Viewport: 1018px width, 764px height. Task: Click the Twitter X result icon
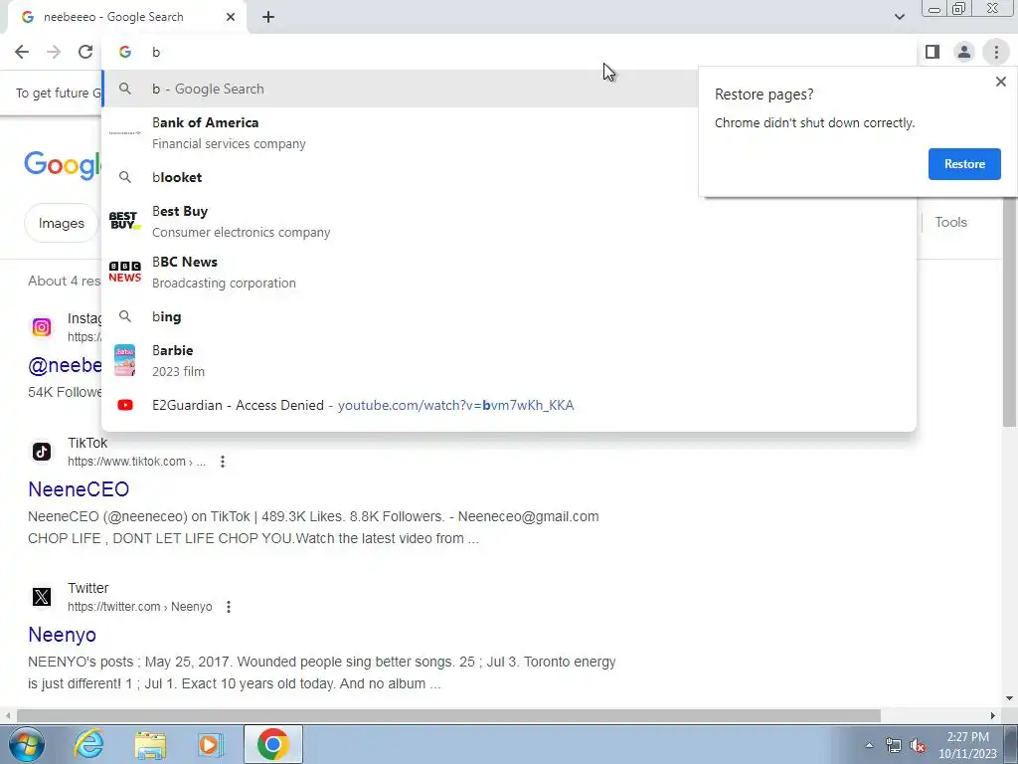click(x=42, y=597)
